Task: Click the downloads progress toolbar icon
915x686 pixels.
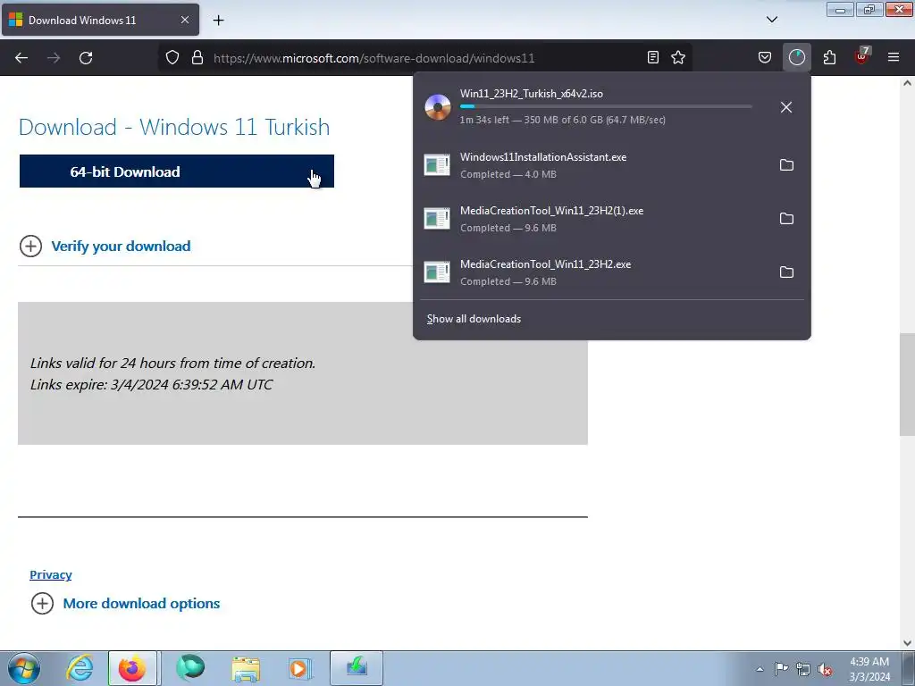Action: coord(796,57)
